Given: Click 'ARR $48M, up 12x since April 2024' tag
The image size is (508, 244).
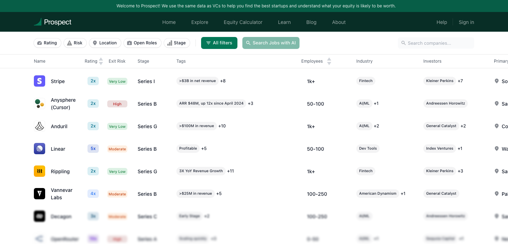Looking at the screenshot, I should click(x=211, y=104).
